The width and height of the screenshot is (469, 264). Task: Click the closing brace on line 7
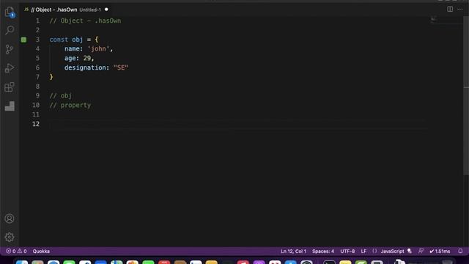tap(51, 77)
